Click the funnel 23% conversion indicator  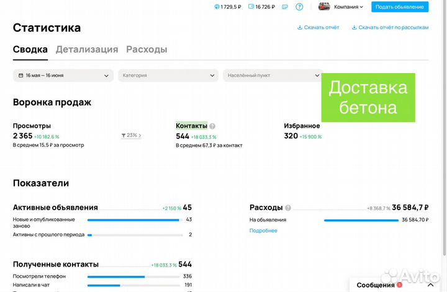131,135
